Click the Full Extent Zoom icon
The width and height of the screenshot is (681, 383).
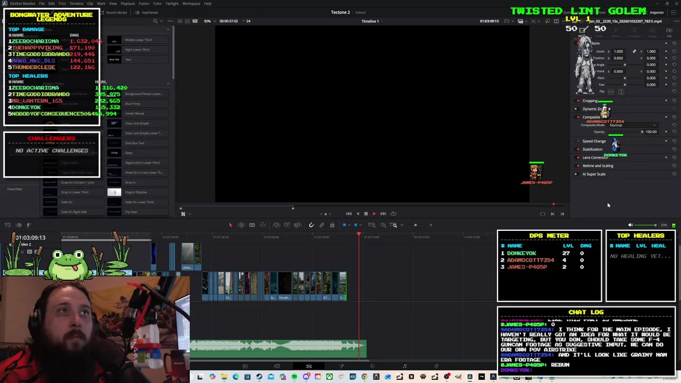click(372, 225)
